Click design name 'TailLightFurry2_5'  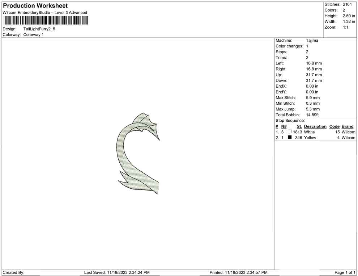[x=39, y=29]
